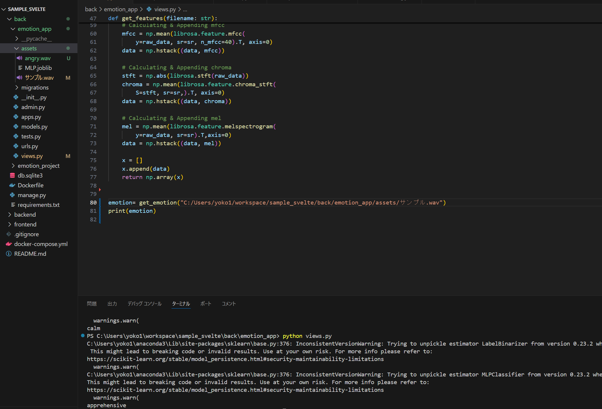This screenshot has height=409, width=602.
Task: Click the file icon of MLP.joblib
Action: tap(20, 68)
